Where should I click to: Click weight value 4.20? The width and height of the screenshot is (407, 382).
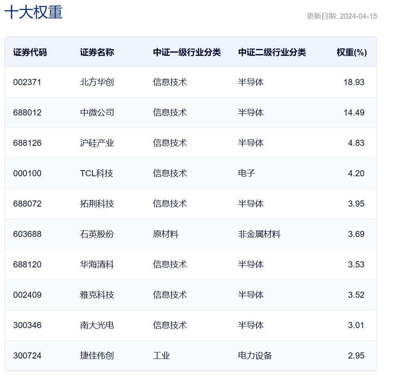pos(356,173)
